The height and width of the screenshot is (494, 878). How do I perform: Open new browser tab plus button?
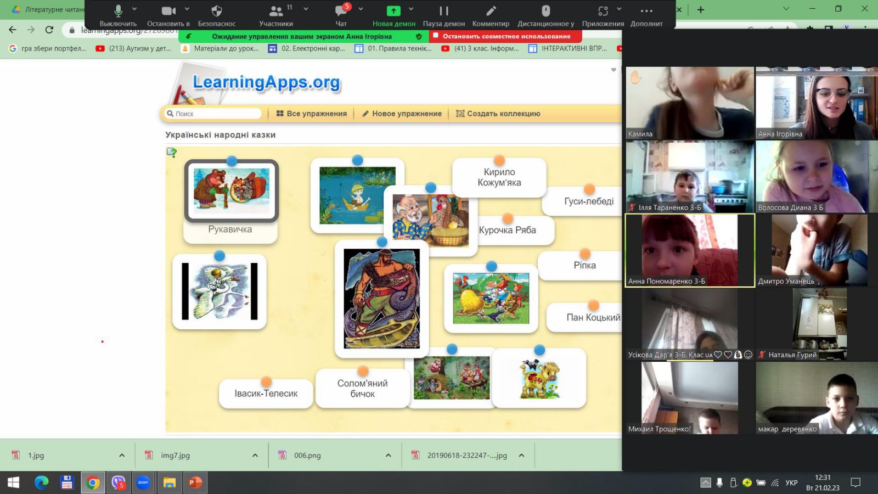coord(701,9)
